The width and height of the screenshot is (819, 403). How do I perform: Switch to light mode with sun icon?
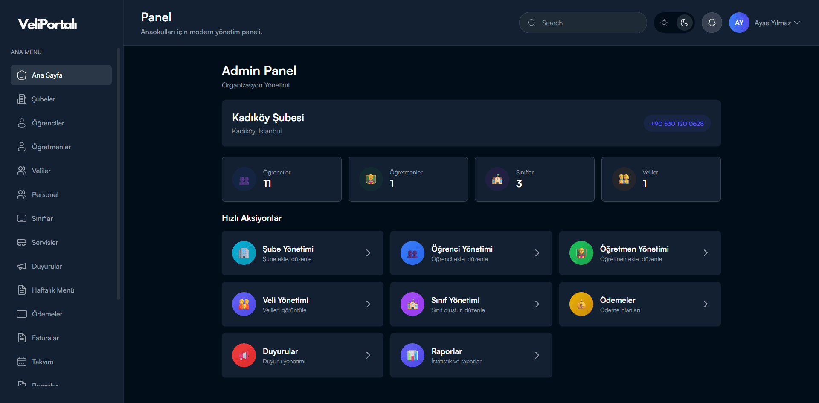pyautogui.click(x=664, y=23)
